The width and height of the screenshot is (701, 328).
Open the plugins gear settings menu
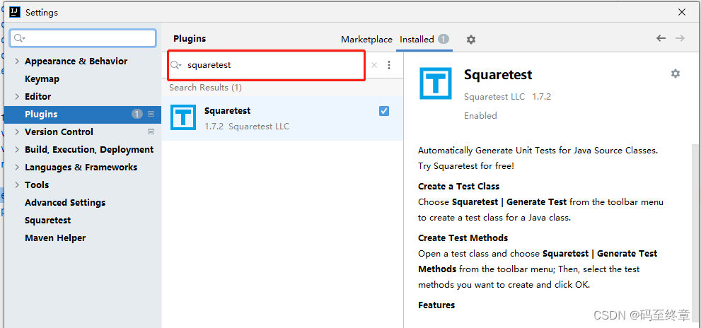pos(471,40)
